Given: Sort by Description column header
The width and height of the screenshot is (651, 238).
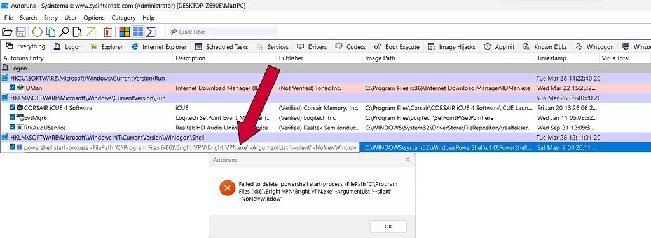Looking at the screenshot, I should [x=224, y=58].
